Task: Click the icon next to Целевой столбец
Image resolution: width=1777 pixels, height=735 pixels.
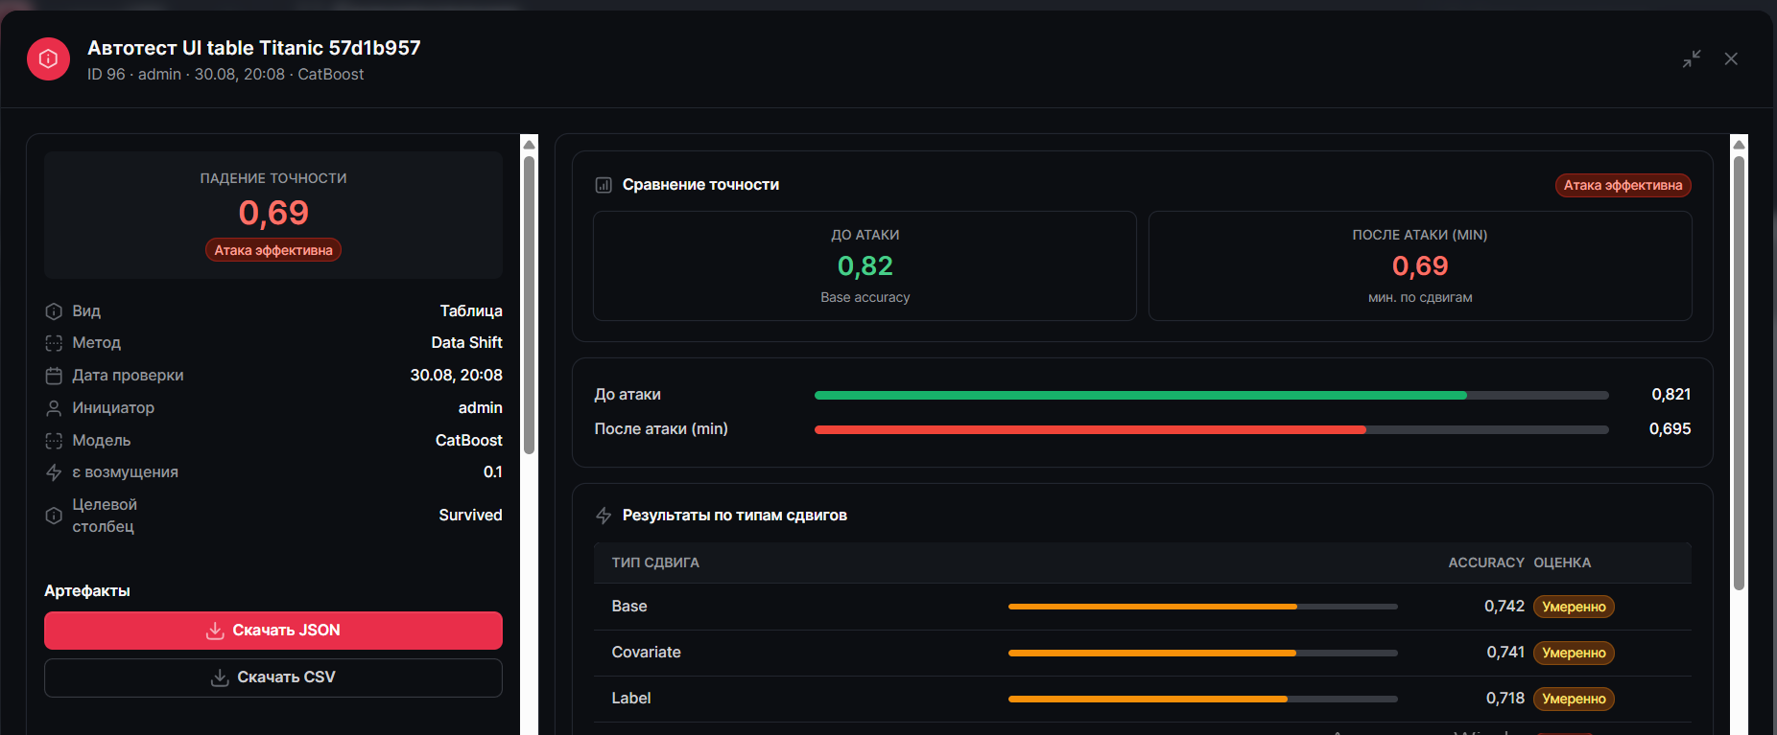Action: (54, 516)
